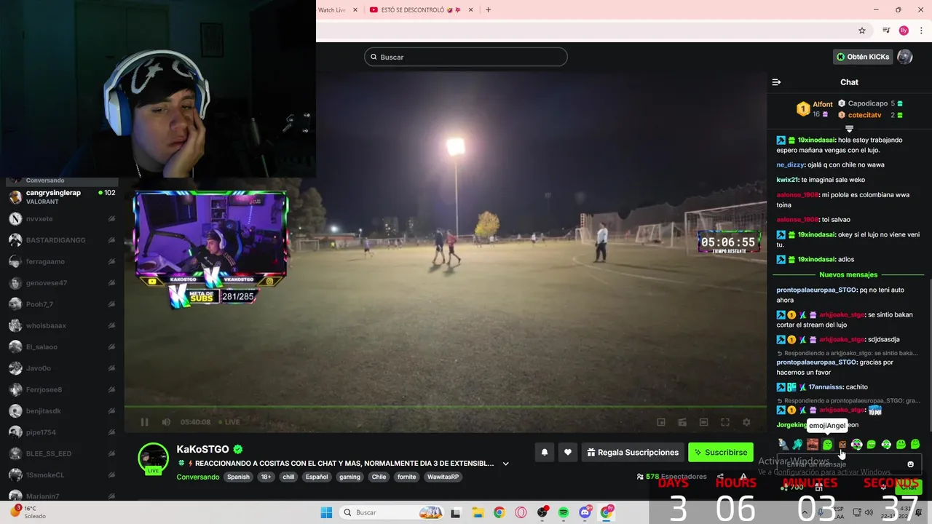Open cangrysinglerap channel in sidebar

coord(62,196)
